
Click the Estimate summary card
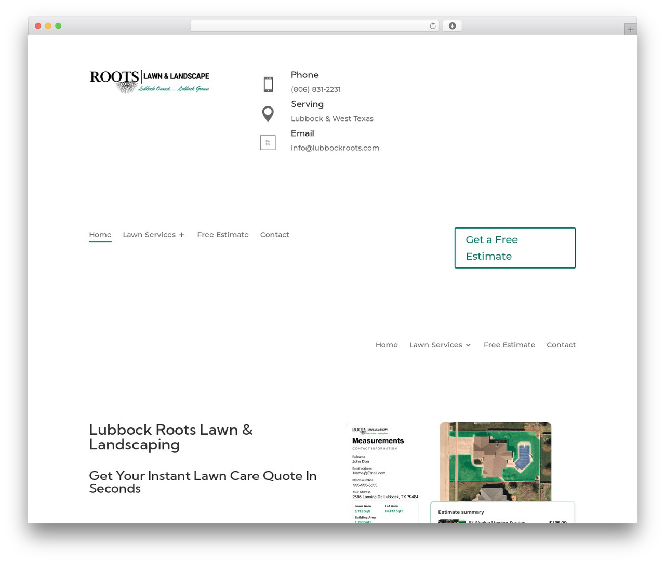[502, 512]
